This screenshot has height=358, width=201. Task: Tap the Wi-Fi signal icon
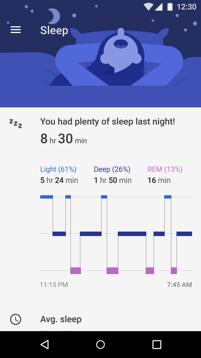148,7
